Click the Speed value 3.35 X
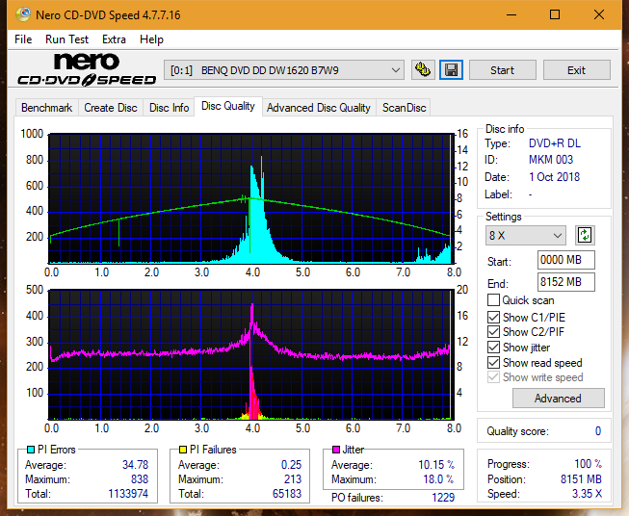This screenshot has height=516, width=629. coord(587,494)
